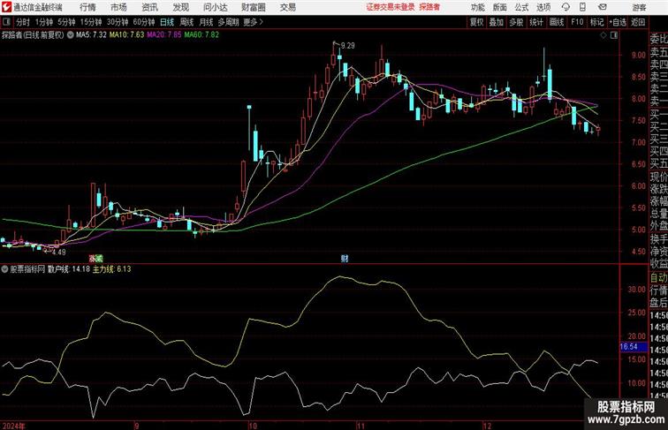This screenshot has height=430, width=668.
Task: Open the 公式 menu
Action: (x=521, y=7)
